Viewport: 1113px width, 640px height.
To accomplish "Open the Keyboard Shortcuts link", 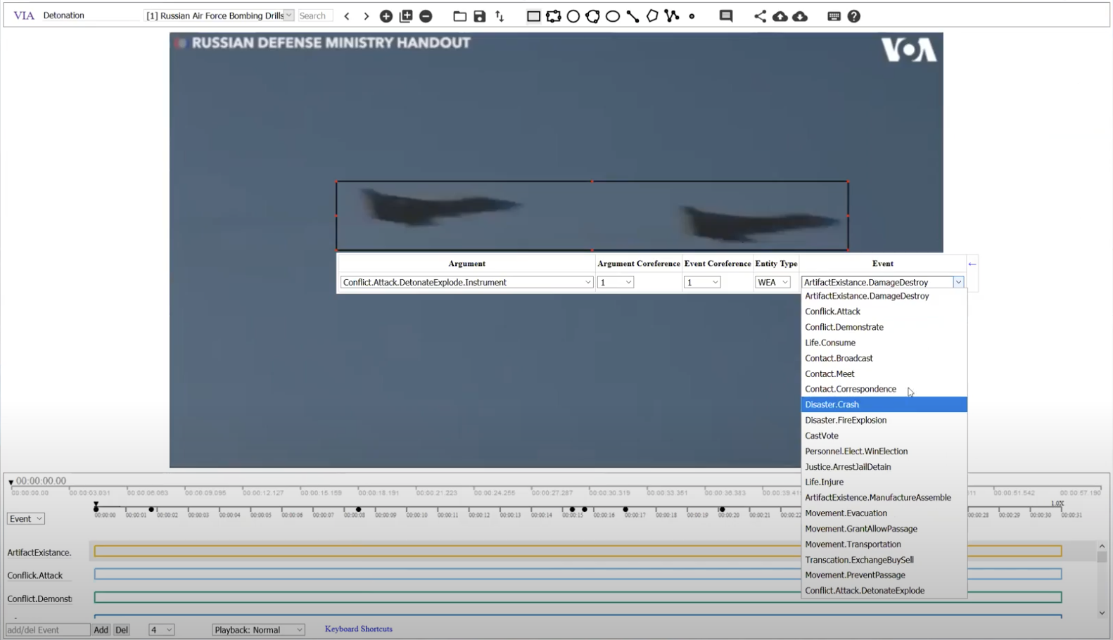I will tap(359, 629).
